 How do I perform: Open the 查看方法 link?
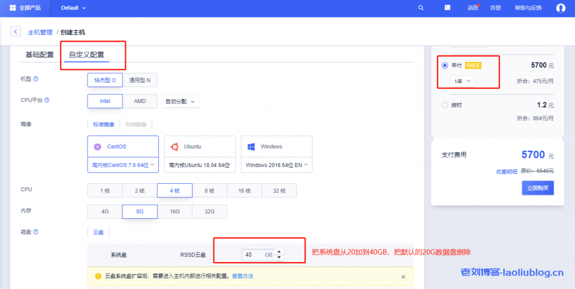pyautogui.click(x=243, y=277)
